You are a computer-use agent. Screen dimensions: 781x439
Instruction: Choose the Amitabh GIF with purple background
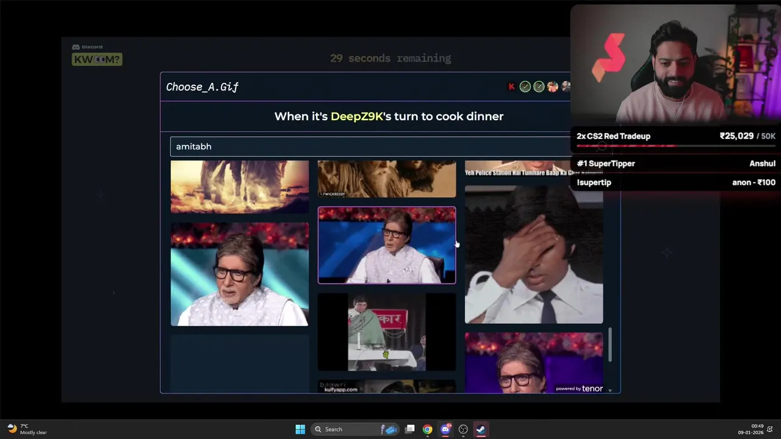(x=534, y=363)
